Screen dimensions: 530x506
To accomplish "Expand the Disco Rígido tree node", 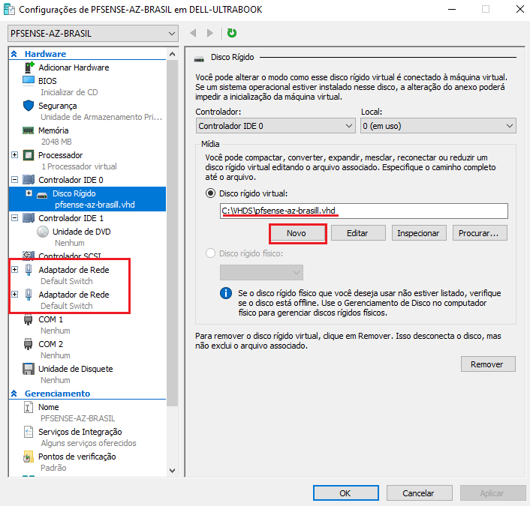I will (29, 193).
